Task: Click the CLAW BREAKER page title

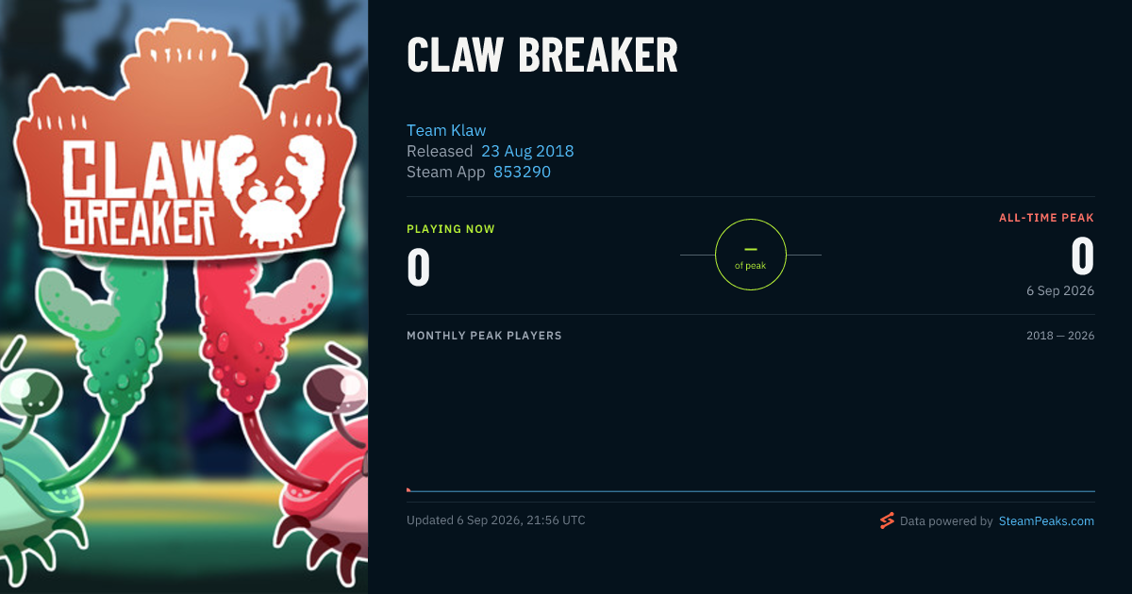Action: tap(542, 57)
